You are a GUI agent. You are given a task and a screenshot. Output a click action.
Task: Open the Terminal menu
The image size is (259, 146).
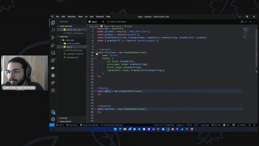[100, 17]
